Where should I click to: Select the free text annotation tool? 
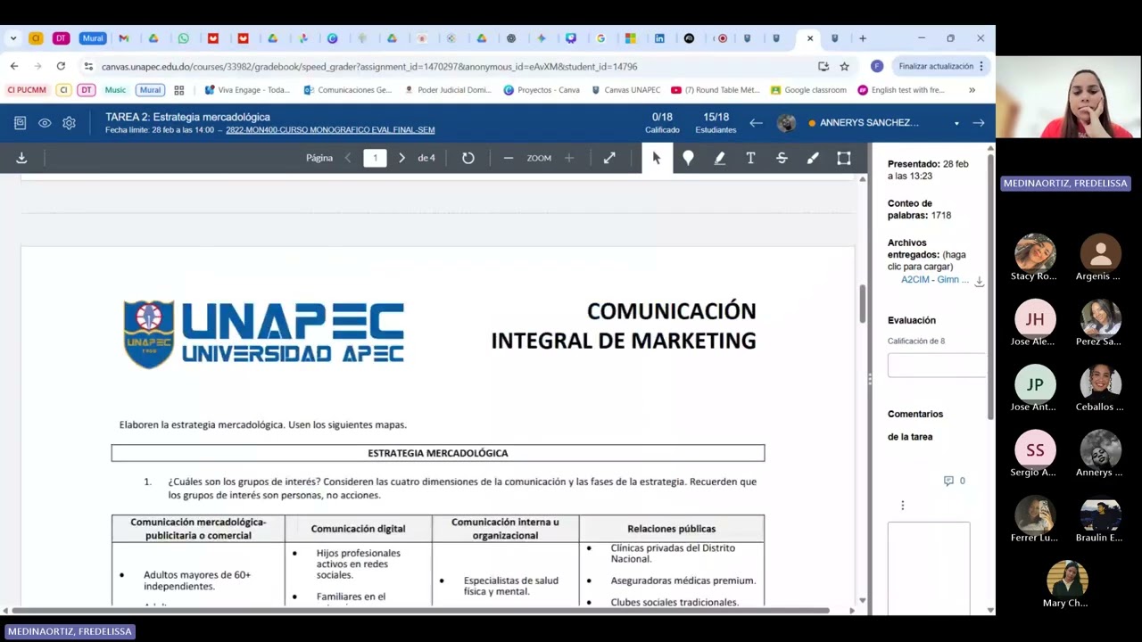[750, 158]
